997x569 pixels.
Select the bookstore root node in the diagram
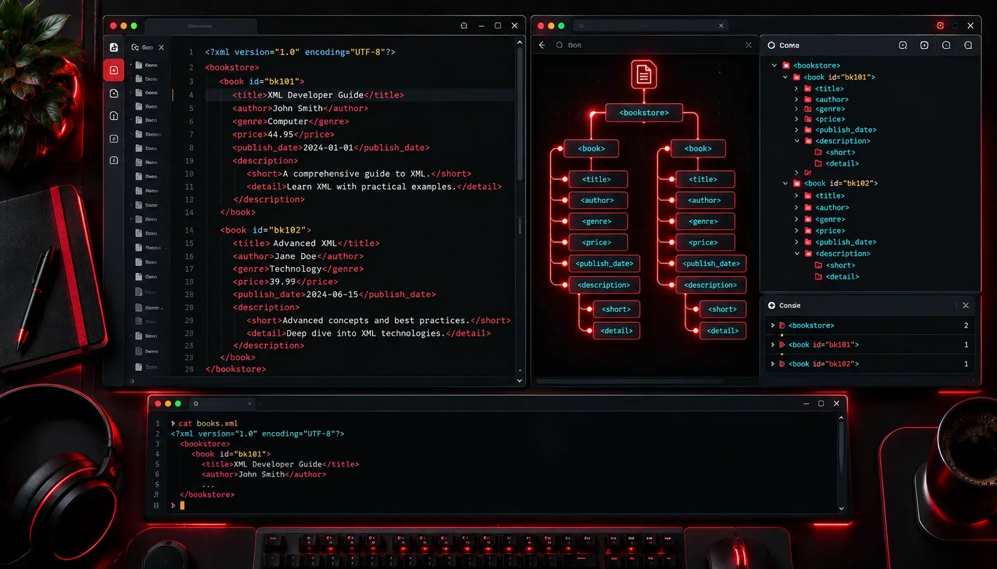coord(644,113)
